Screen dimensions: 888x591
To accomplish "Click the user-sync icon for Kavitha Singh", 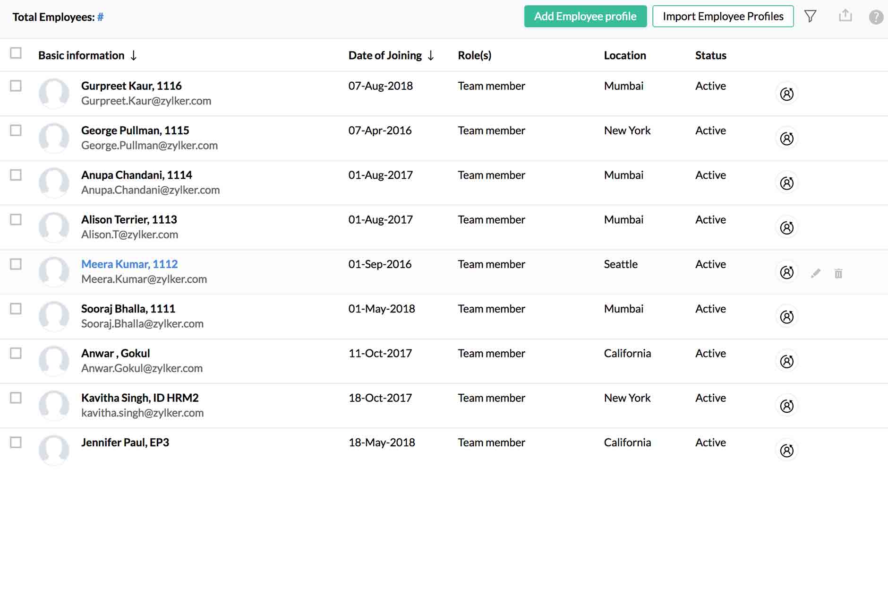I will tap(786, 406).
